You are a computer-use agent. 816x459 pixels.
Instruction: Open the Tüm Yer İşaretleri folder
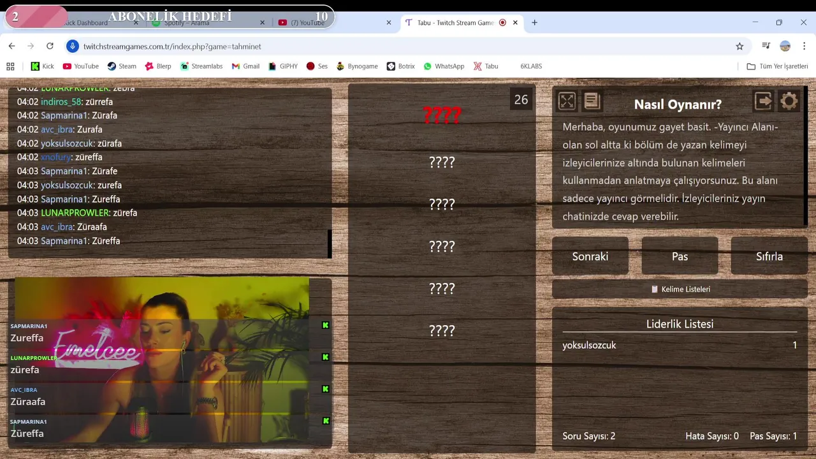777,66
